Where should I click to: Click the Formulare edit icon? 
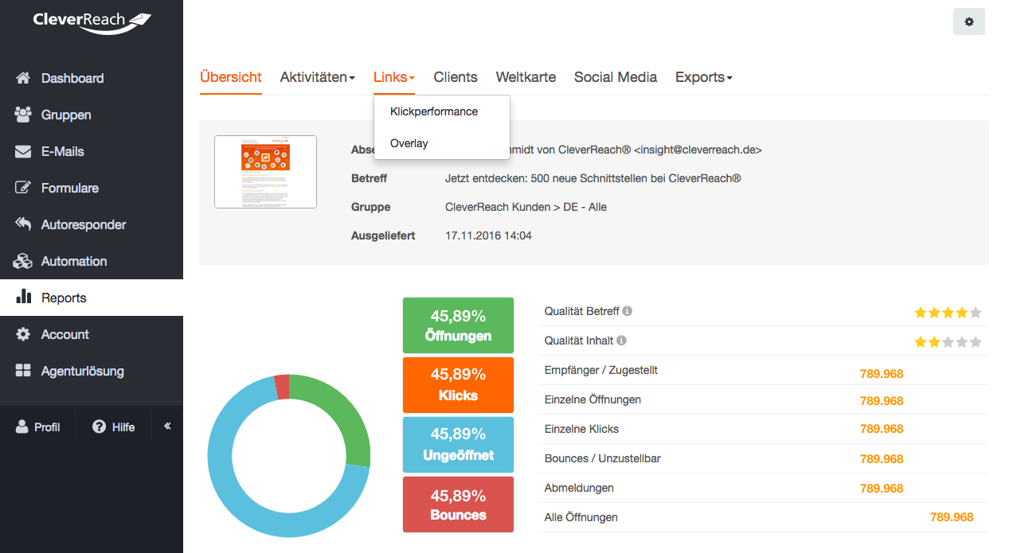coord(23,188)
